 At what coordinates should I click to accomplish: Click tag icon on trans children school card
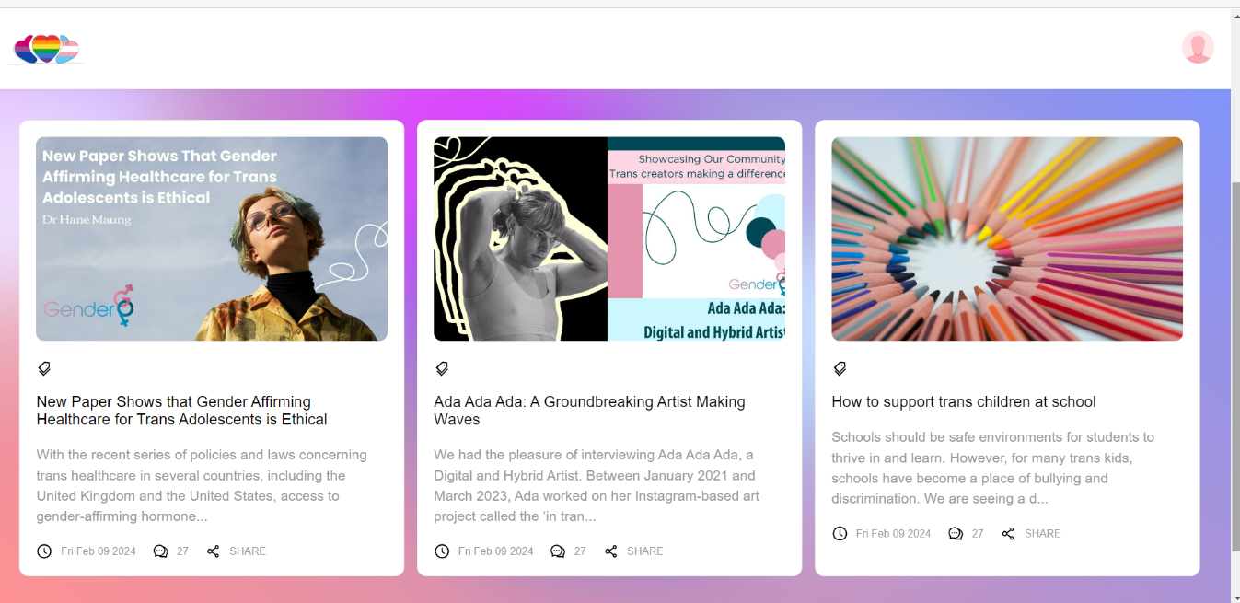pyautogui.click(x=840, y=368)
